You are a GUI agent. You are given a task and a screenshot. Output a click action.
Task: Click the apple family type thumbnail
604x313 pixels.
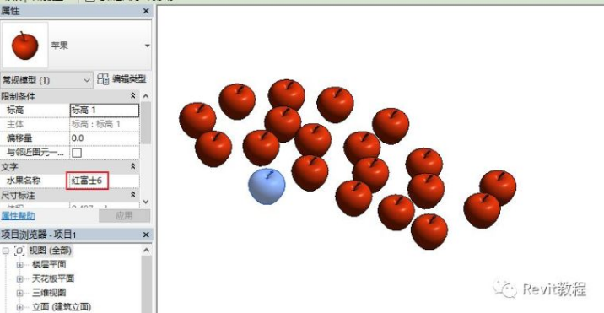[25, 45]
